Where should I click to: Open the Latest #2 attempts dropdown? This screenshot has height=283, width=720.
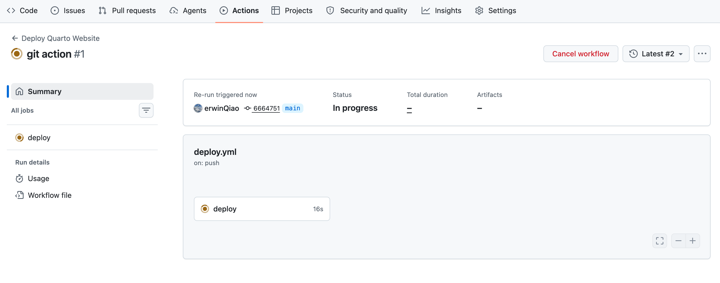[656, 54]
